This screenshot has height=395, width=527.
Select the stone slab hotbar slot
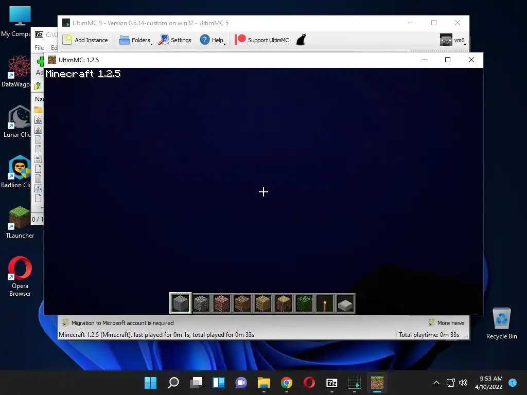click(345, 303)
